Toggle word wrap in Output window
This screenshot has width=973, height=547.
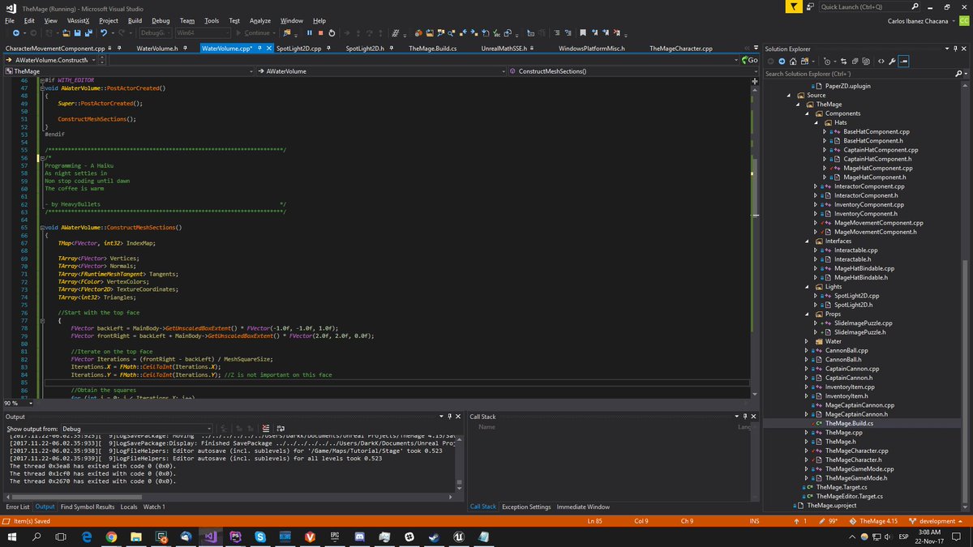[x=281, y=428]
